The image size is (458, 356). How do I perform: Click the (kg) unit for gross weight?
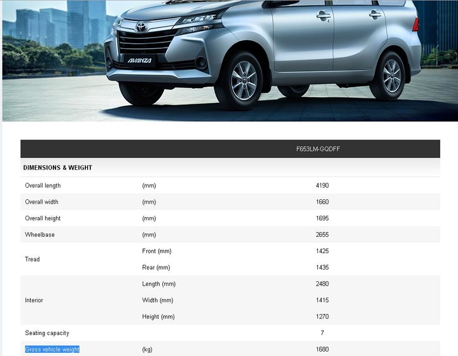point(147,349)
